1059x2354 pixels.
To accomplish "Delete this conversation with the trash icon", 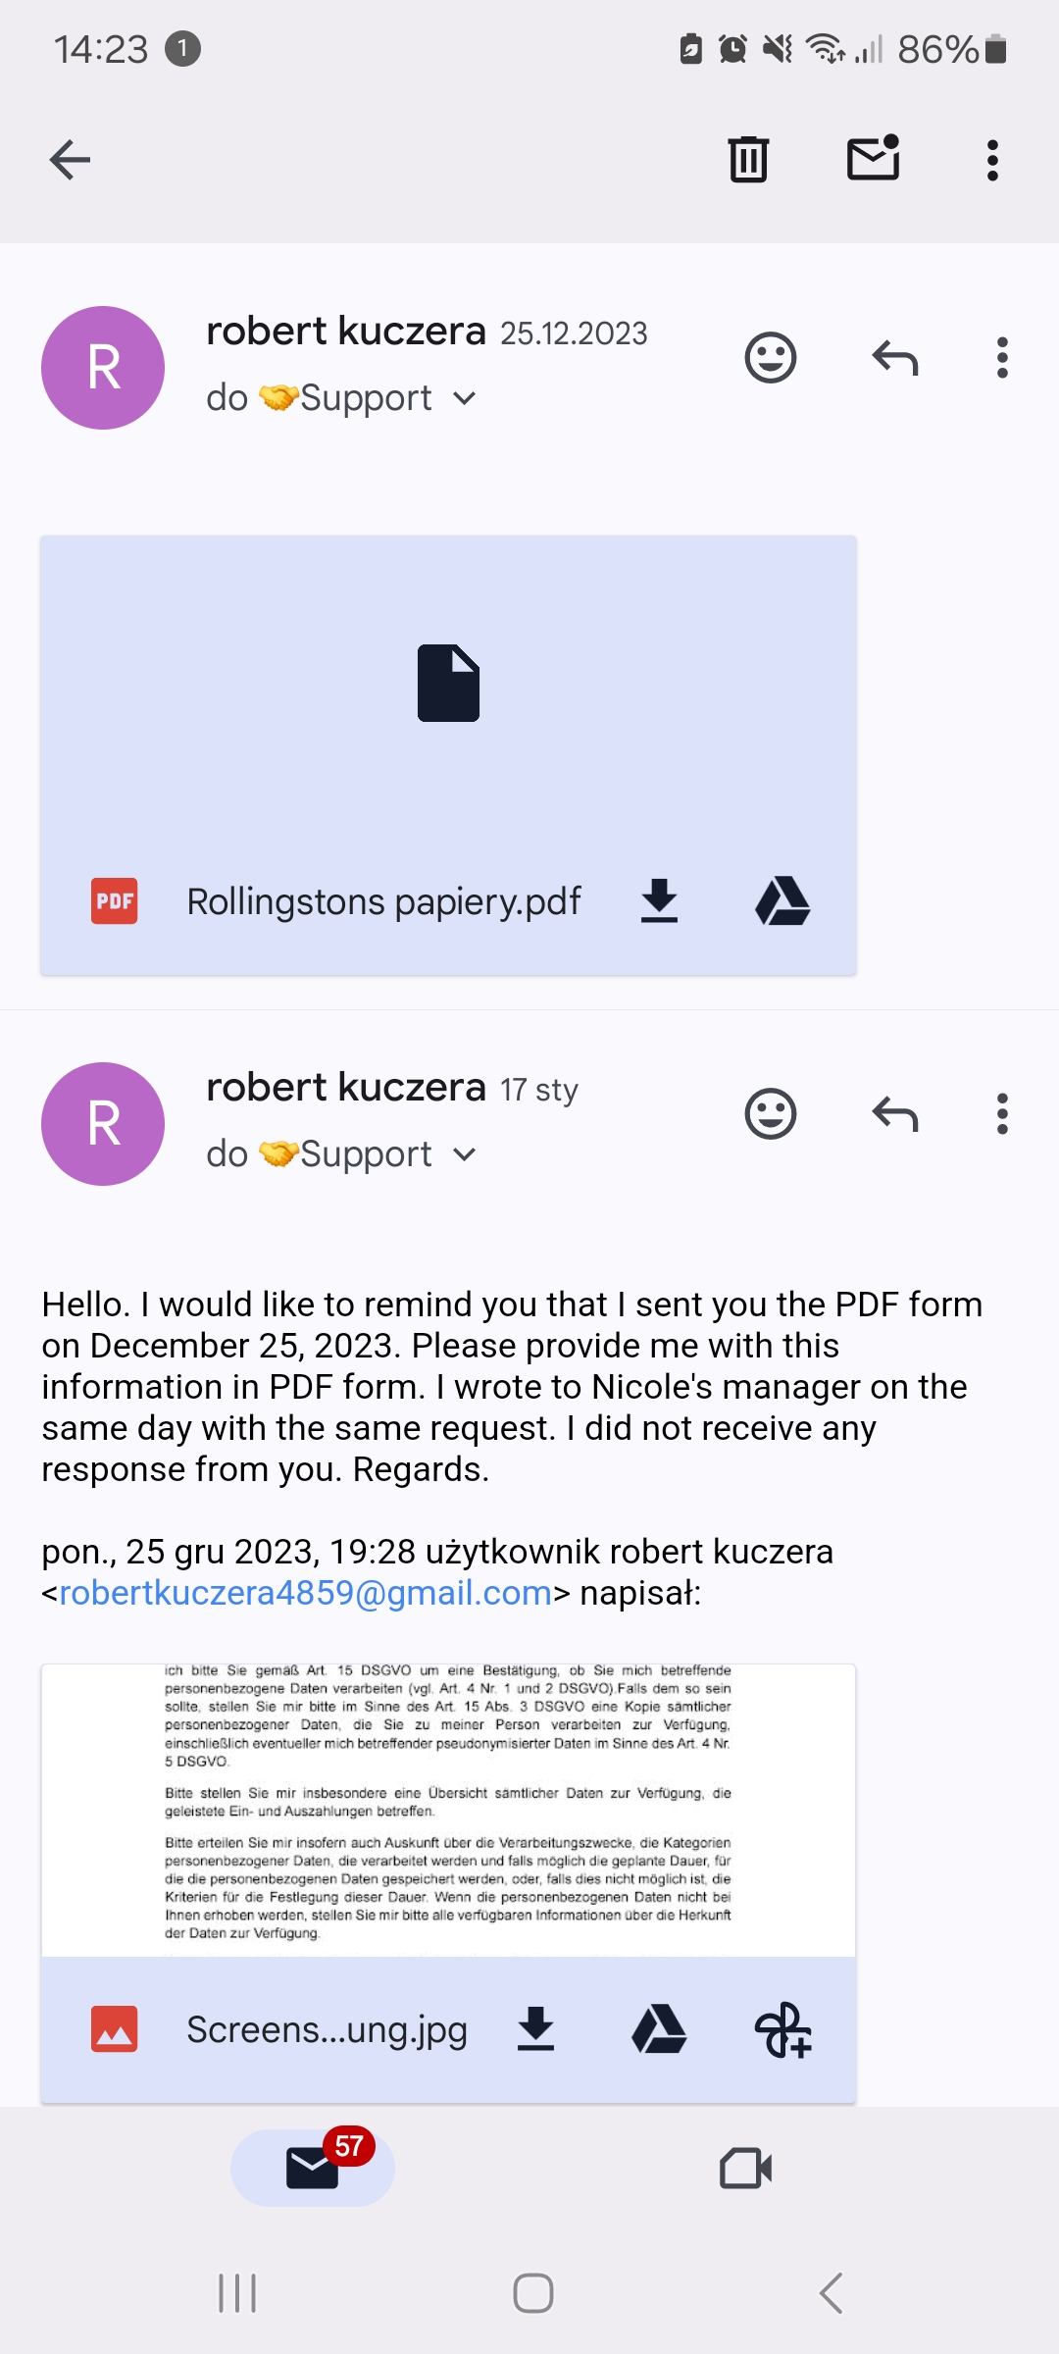I will coord(748,160).
